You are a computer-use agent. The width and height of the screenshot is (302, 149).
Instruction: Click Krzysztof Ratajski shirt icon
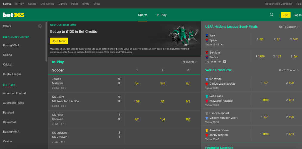point(207,101)
